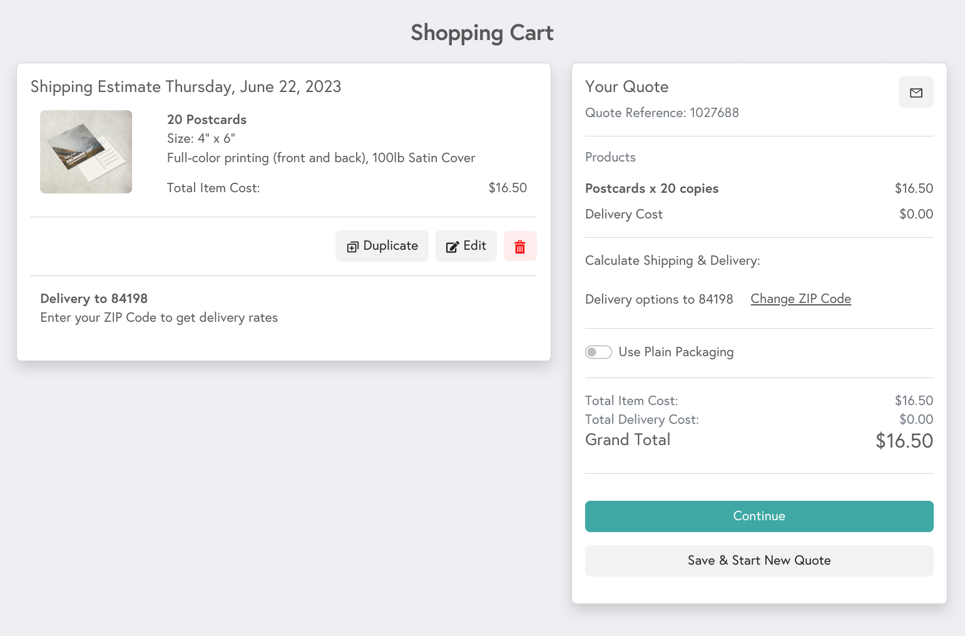Screen dimensions: 965x636
Task: Select the Quote Reference 1027688 text
Action: (x=662, y=113)
